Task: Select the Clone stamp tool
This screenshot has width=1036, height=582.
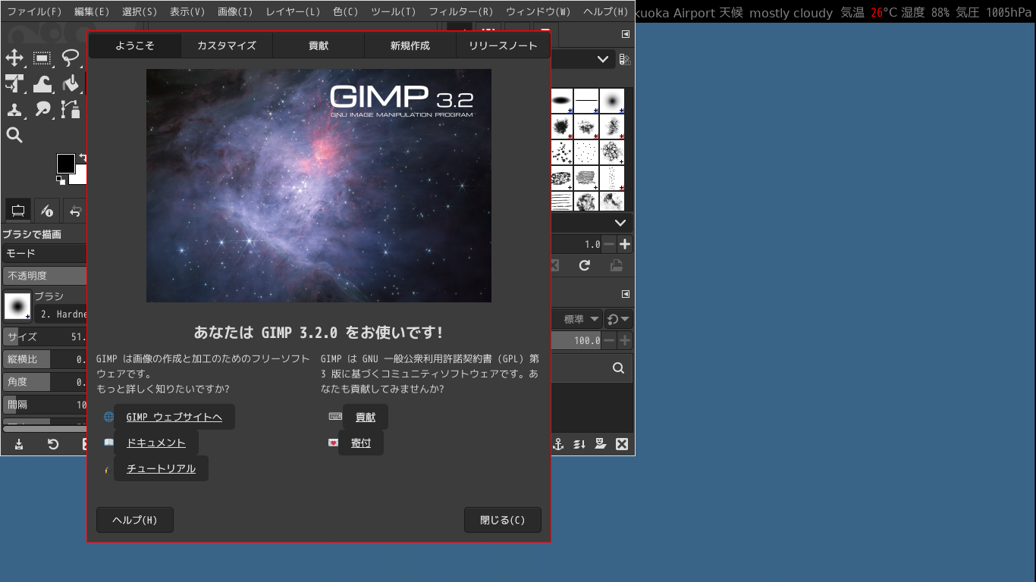Action: 14,109
